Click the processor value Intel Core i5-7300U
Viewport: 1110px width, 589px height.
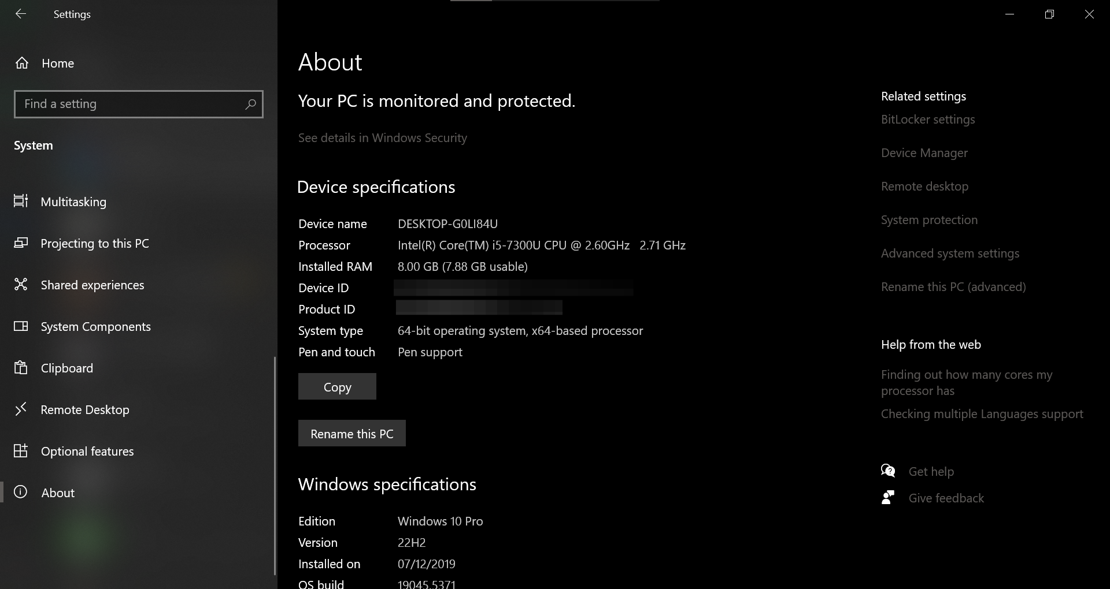(542, 245)
